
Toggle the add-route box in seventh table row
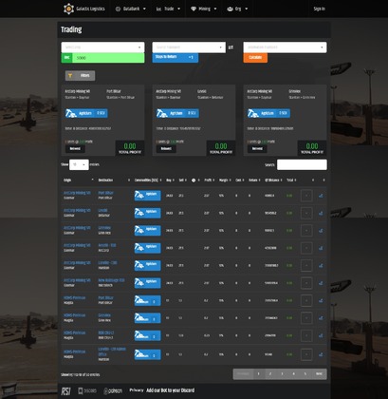coord(306,300)
